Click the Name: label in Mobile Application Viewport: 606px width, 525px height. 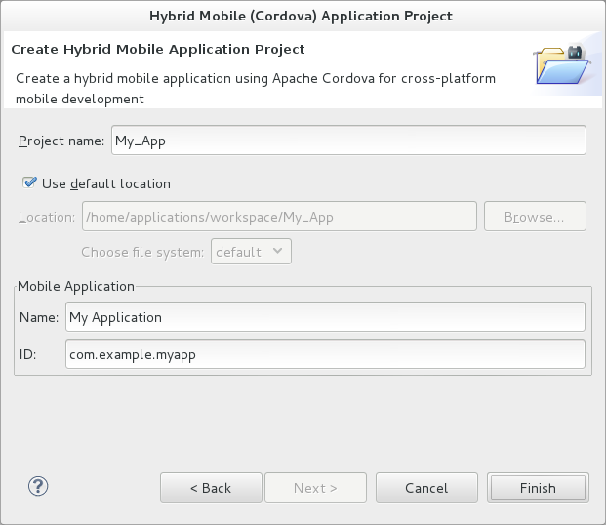click(39, 317)
